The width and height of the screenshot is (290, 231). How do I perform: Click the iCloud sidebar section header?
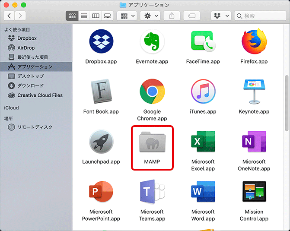click(12, 108)
